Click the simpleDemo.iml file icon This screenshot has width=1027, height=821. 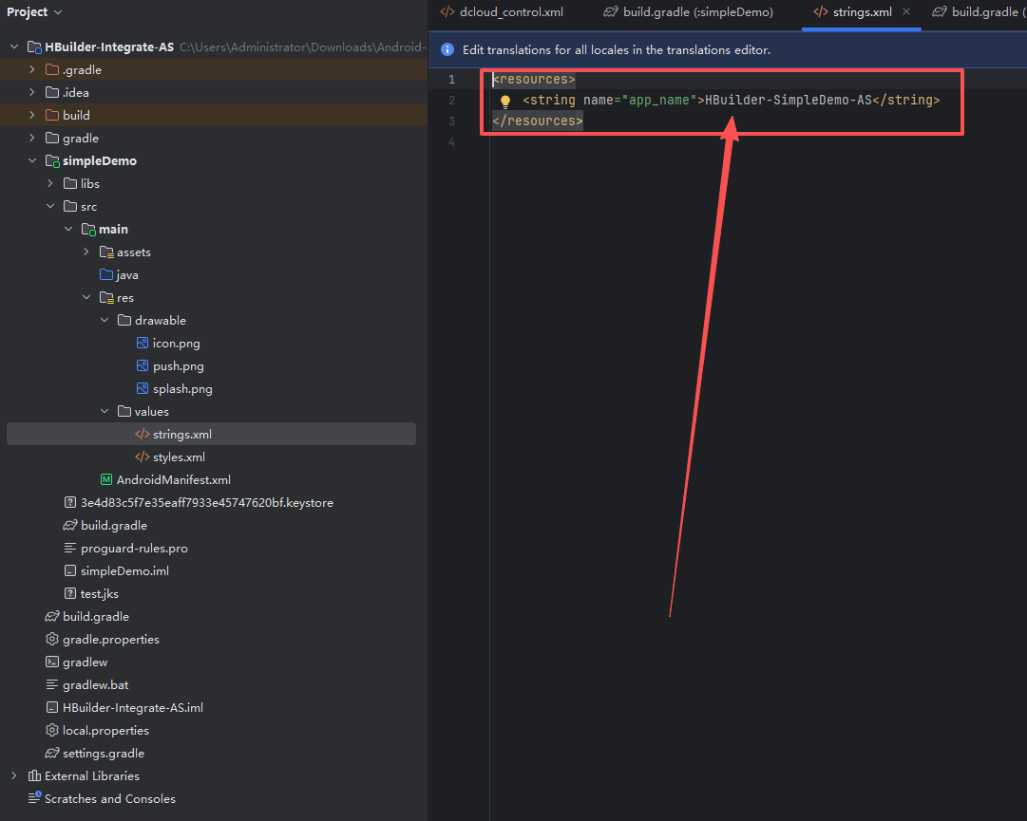[x=70, y=570]
